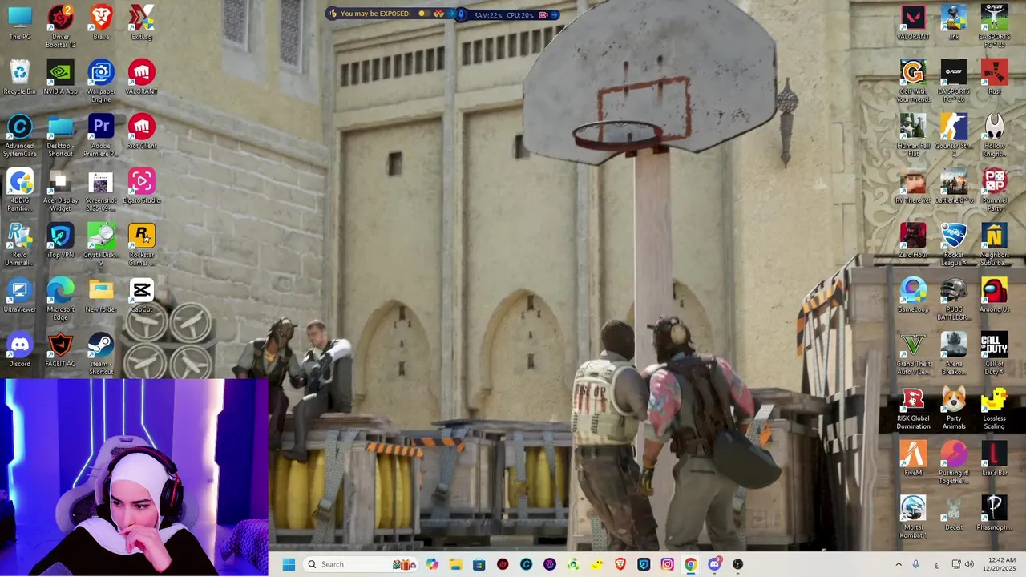Launch VALORANT icon beside Ink shortcut
The width and height of the screenshot is (1026, 577).
point(913,22)
